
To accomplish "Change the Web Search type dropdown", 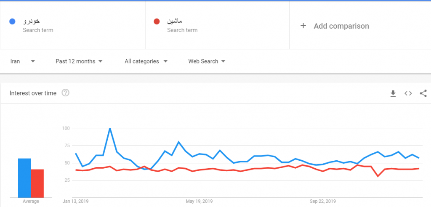I will tap(207, 61).
